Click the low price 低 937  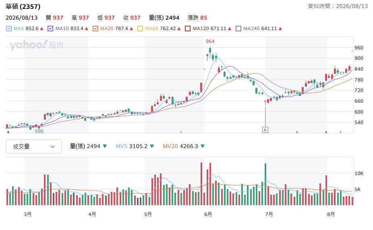point(106,18)
